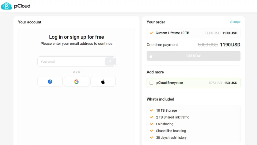257x145 pixels.
Task: Click the crossed-out 575 USD price
Action: tap(215, 83)
